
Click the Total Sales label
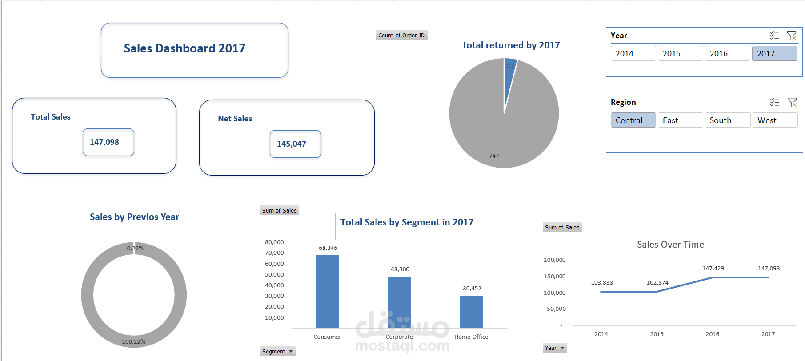click(51, 117)
